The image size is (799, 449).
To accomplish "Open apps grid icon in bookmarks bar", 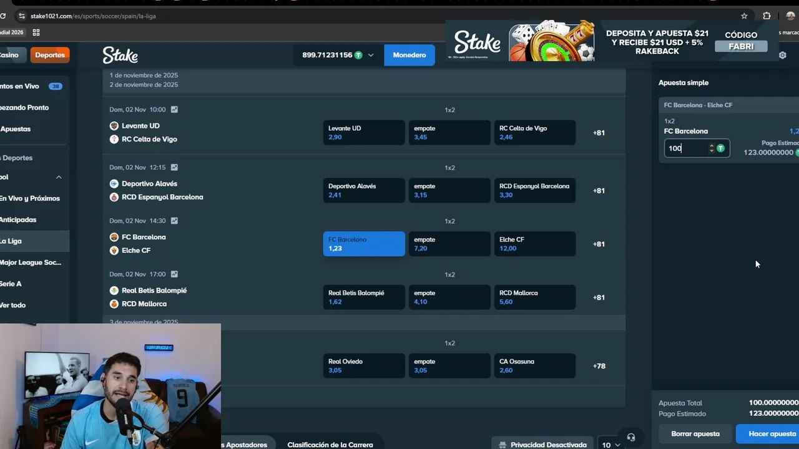I will pyautogui.click(x=36, y=32).
